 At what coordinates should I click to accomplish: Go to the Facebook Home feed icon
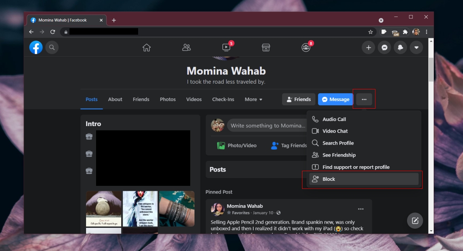click(x=147, y=47)
